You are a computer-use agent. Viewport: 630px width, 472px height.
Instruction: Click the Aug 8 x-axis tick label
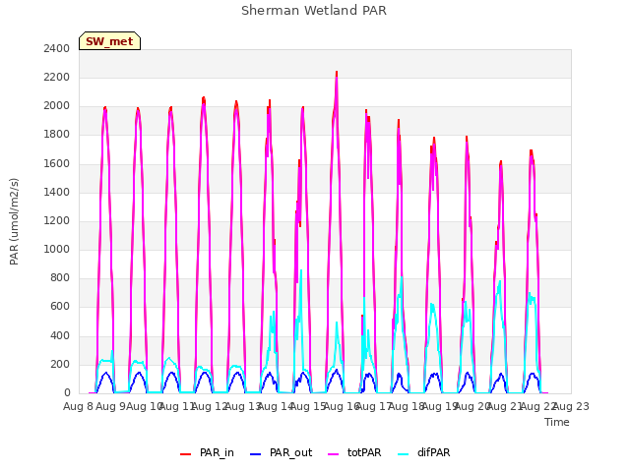79,406
